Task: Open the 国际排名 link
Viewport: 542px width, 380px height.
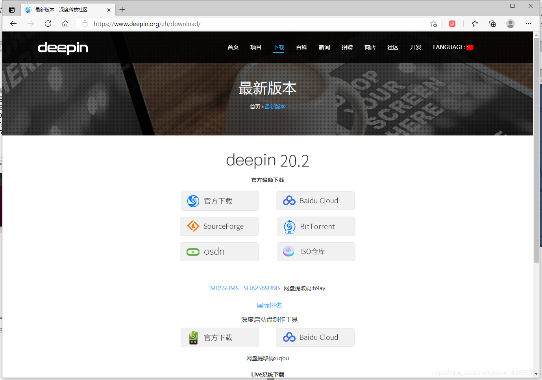Action: (270, 306)
